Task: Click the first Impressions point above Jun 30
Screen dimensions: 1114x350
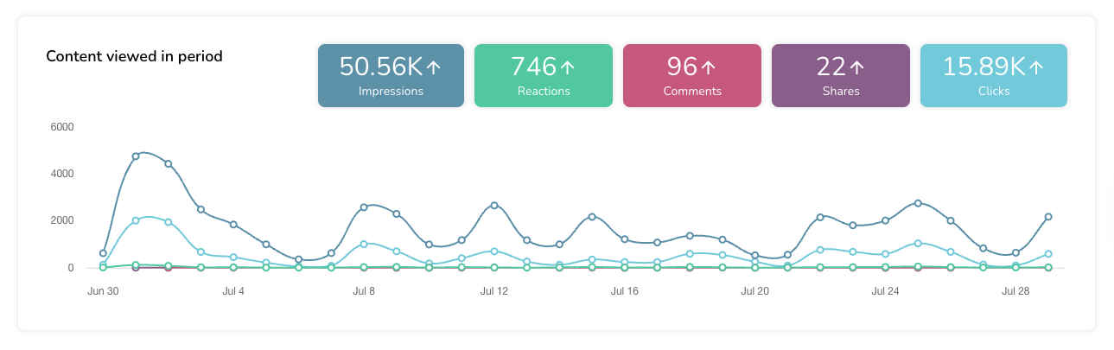Action: (x=103, y=253)
